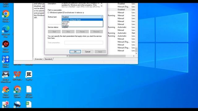This screenshot has width=198, height=111.
Task: Select the jaypee Chrome profile shortcut
Action: coord(17,92)
